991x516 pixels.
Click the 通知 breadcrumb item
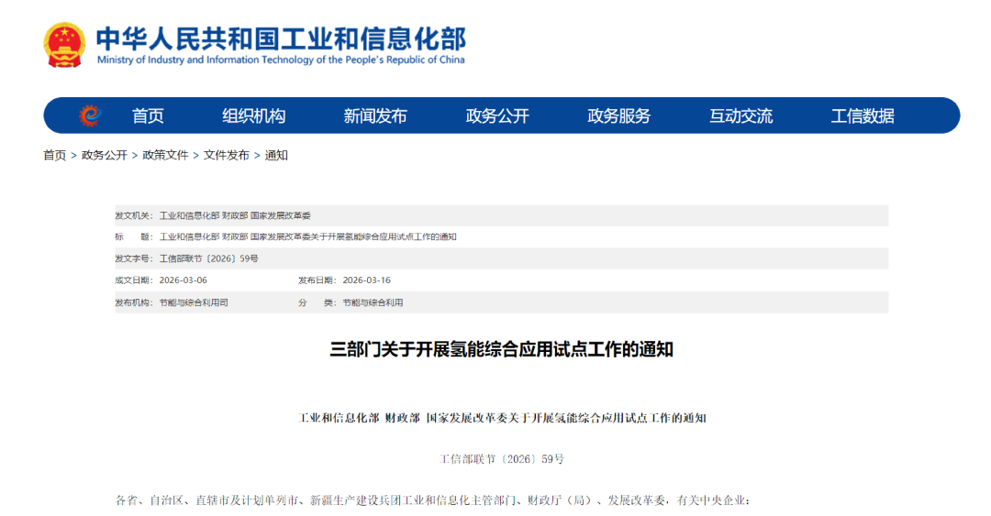[x=276, y=156]
